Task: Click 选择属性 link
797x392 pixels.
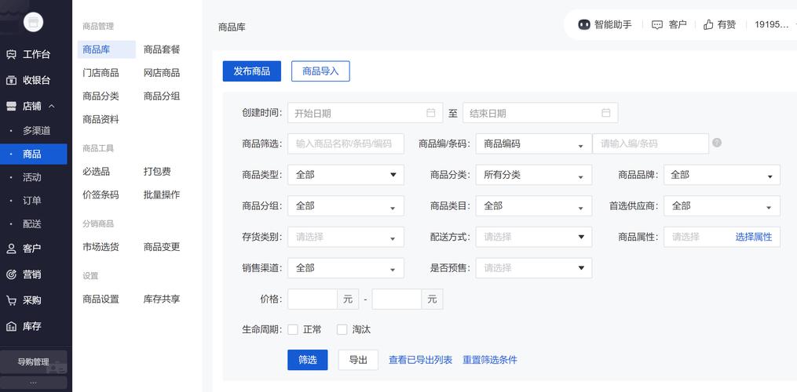Action: [753, 237]
